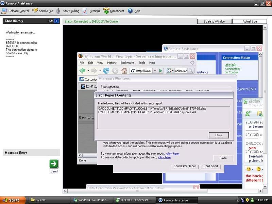
Task: Click the share files icon in Messenger
Action: click(260, 114)
